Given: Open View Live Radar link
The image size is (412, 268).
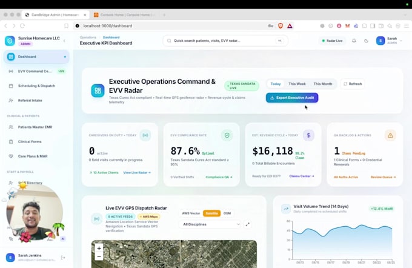Looking at the screenshot, I should [137, 173].
